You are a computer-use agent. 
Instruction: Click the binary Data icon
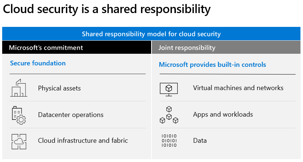pos(169,141)
